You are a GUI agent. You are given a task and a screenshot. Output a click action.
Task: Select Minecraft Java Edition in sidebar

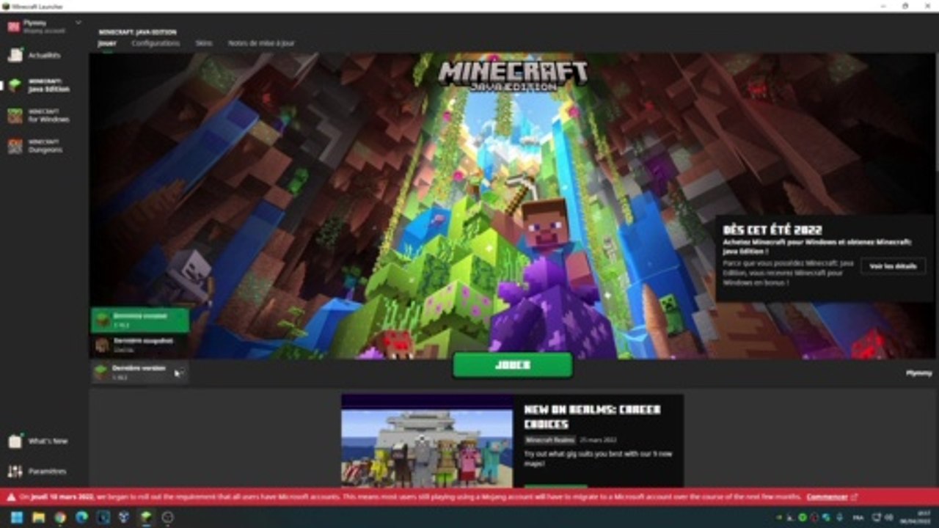click(x=41, y=85)
